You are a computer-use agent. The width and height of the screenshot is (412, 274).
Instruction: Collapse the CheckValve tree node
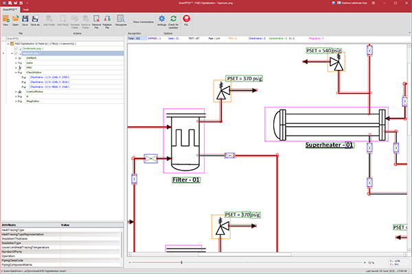[x=16, y=73]
